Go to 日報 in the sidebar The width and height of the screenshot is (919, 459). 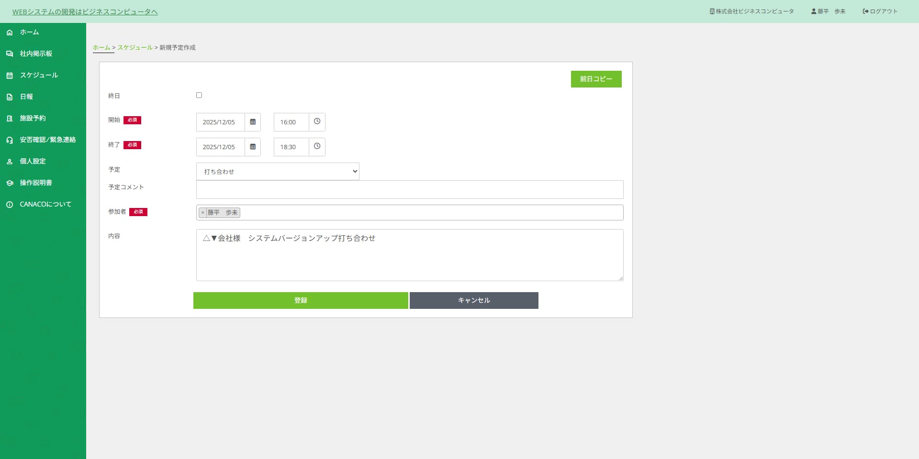click(26, 97)
